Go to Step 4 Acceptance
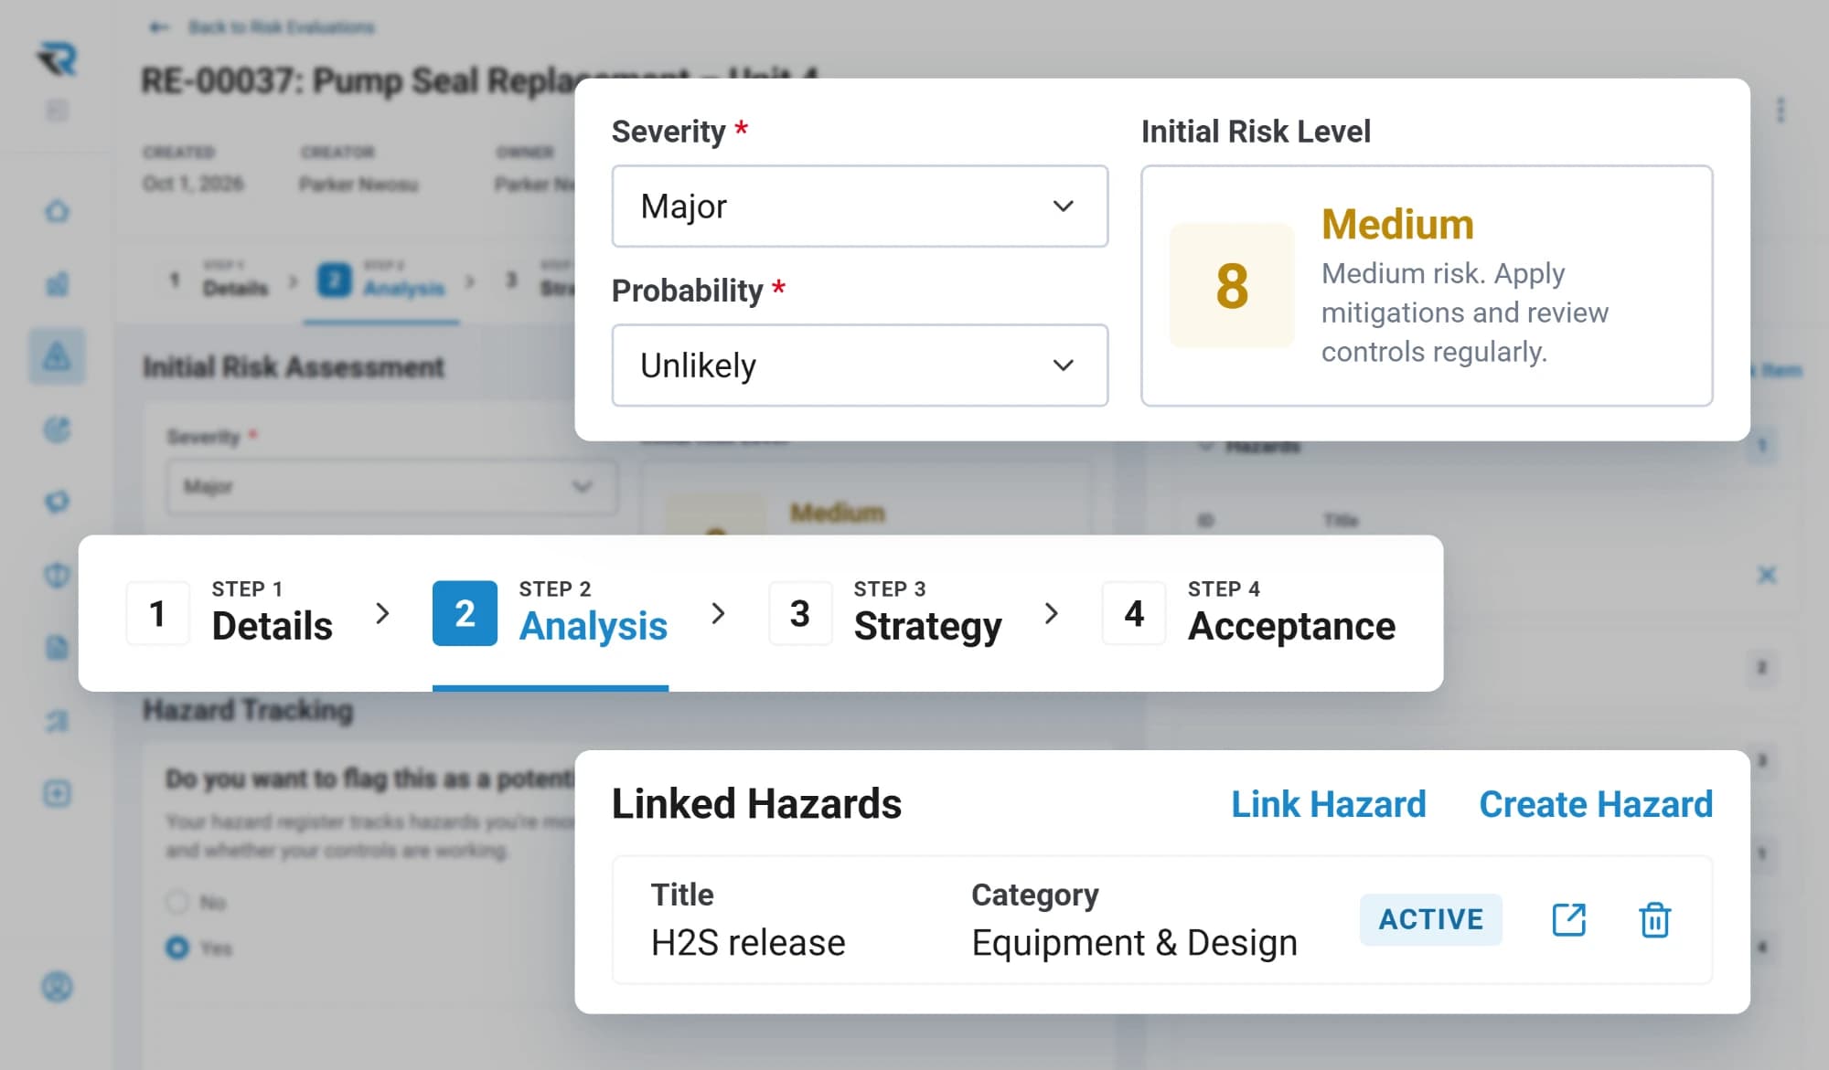This screenshot has height=1070, width=1829. click(x=1249, y=613)
